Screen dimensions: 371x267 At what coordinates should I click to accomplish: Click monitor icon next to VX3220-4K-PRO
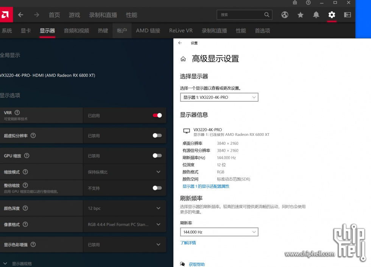coord(186,131)
